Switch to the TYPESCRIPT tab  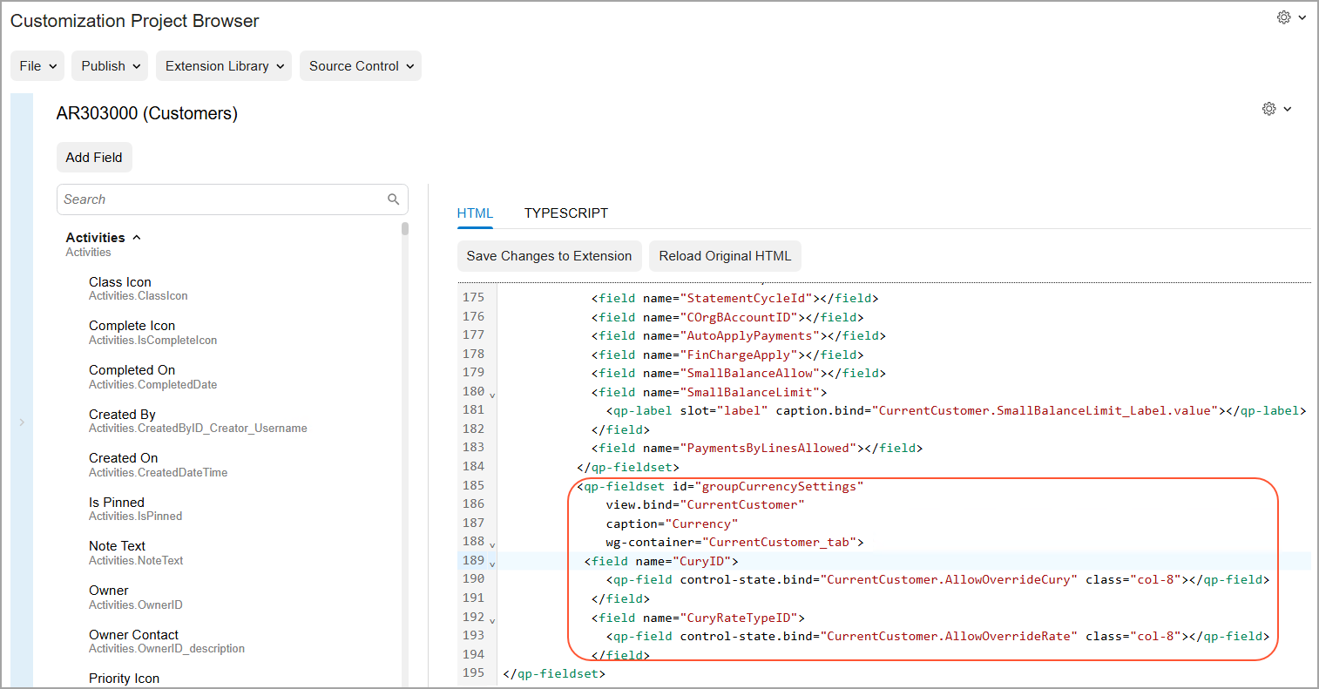point(565,213)
